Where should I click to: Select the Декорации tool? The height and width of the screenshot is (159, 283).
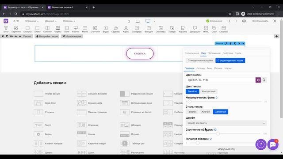coord(195,29)
